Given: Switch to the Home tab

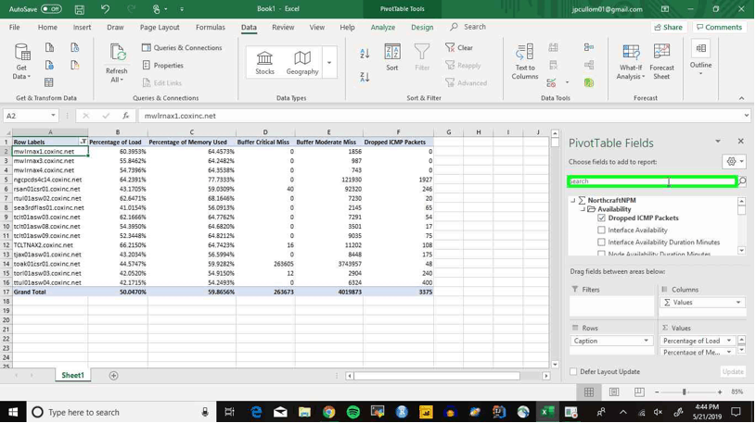Looking at the screenshot, I should tap(47, 28).
